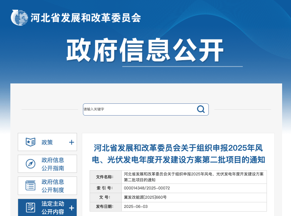Click the 政府信息公开 banner heading
The image size is (291, 216).
tap(145, 50)
